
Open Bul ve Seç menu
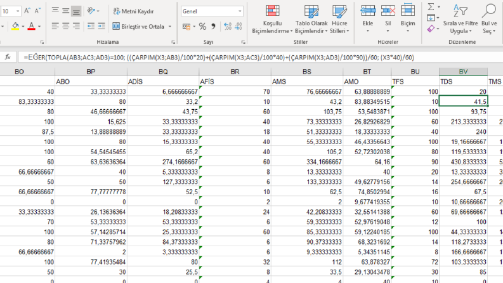click(489, 19)
